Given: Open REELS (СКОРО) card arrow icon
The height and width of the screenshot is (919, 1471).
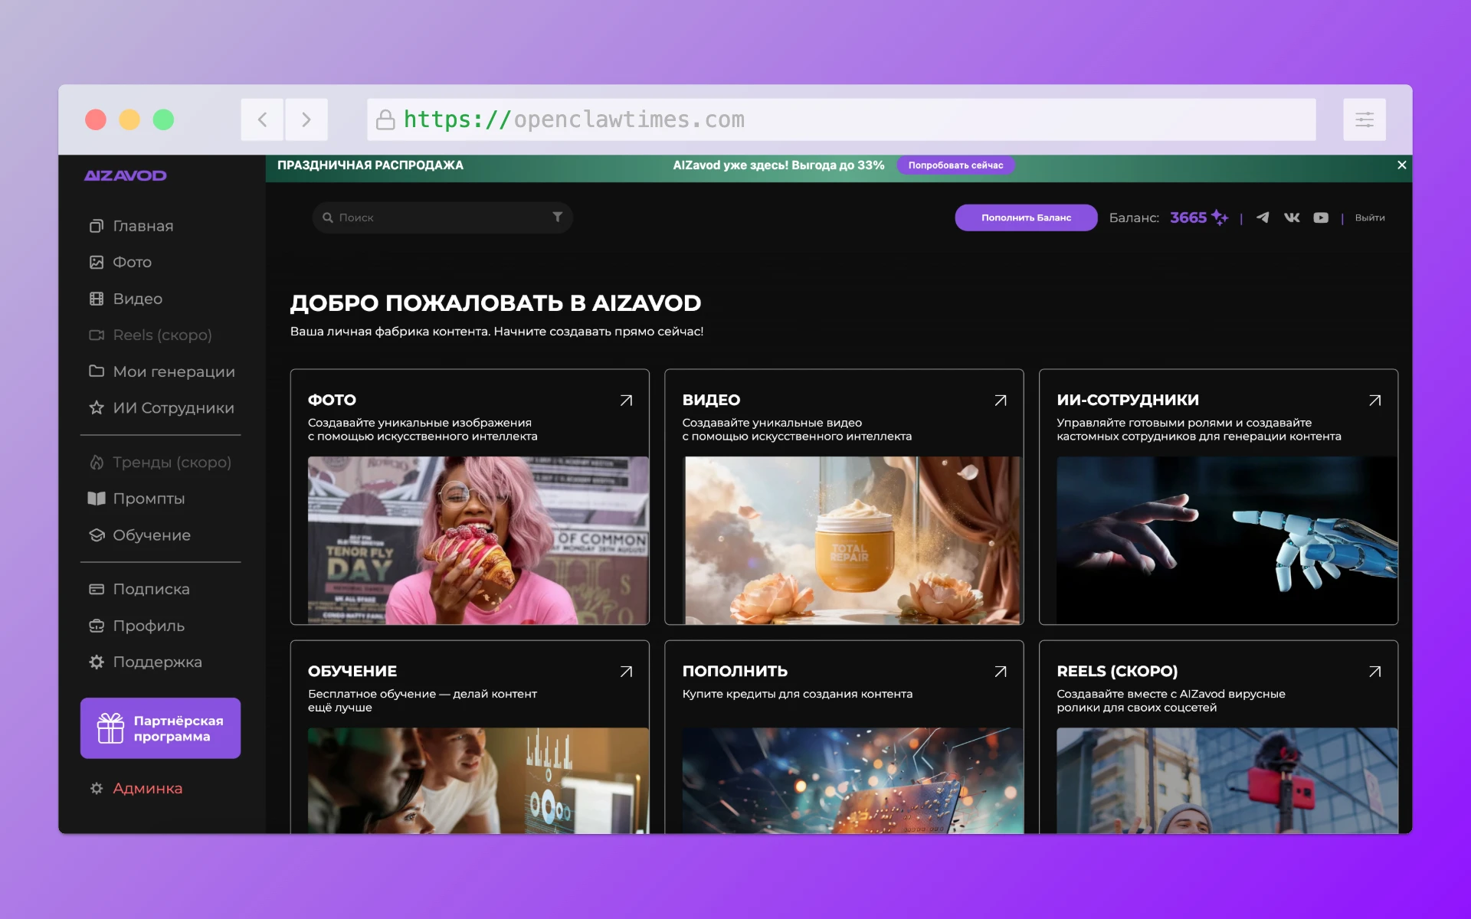Looking at the screenshot, I should click(1375, 672).
